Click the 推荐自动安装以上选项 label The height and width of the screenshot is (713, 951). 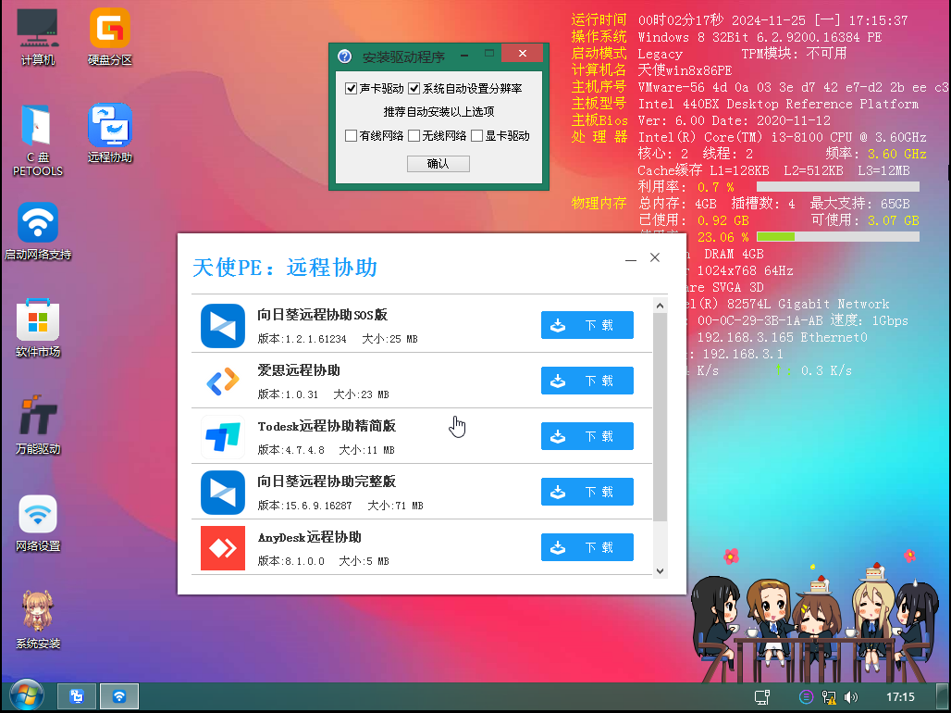point(438,112)
